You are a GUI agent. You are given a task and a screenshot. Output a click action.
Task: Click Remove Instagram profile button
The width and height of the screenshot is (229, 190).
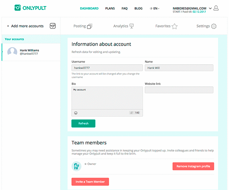[x=193, y=166]
